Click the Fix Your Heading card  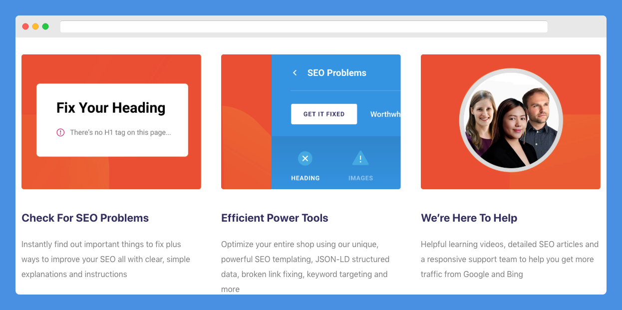[x=112, y=120]
